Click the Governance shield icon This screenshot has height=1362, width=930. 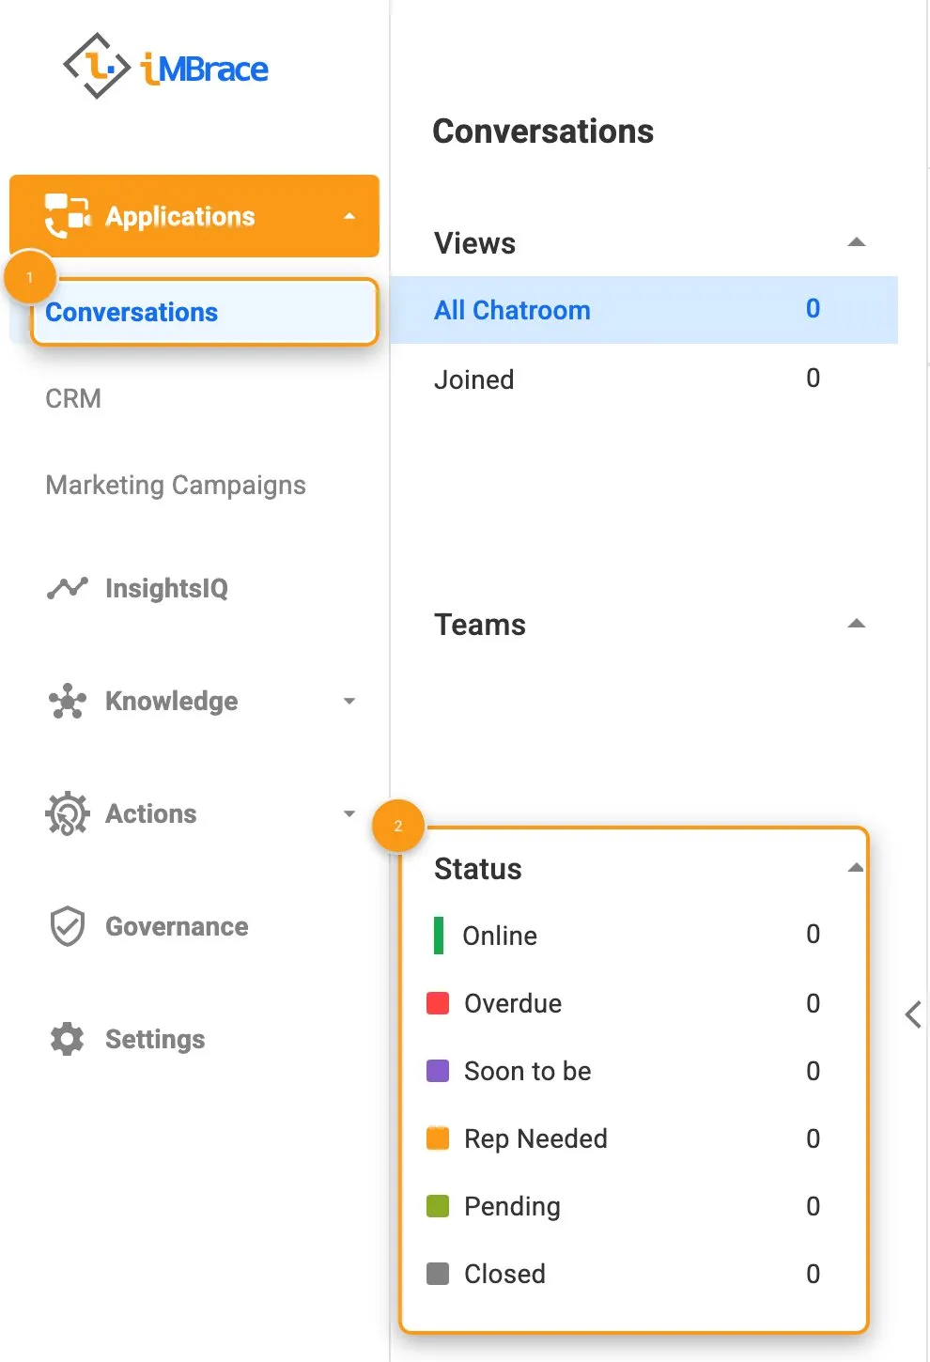[67, 926]
